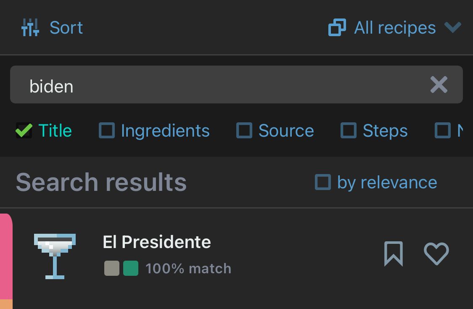Enable the Source search filter
Viewport: 473px width, 309px height.
pos(244,131)
